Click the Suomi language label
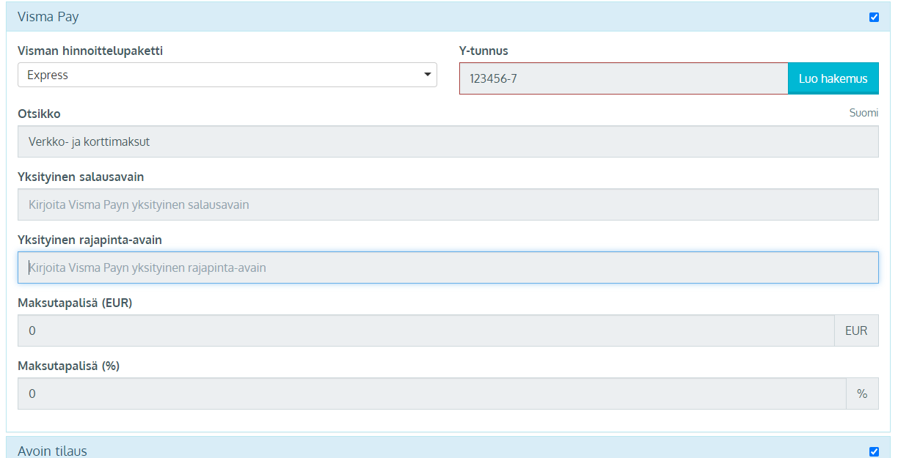Screen dimensions: 898x458 tap(864, 113)
